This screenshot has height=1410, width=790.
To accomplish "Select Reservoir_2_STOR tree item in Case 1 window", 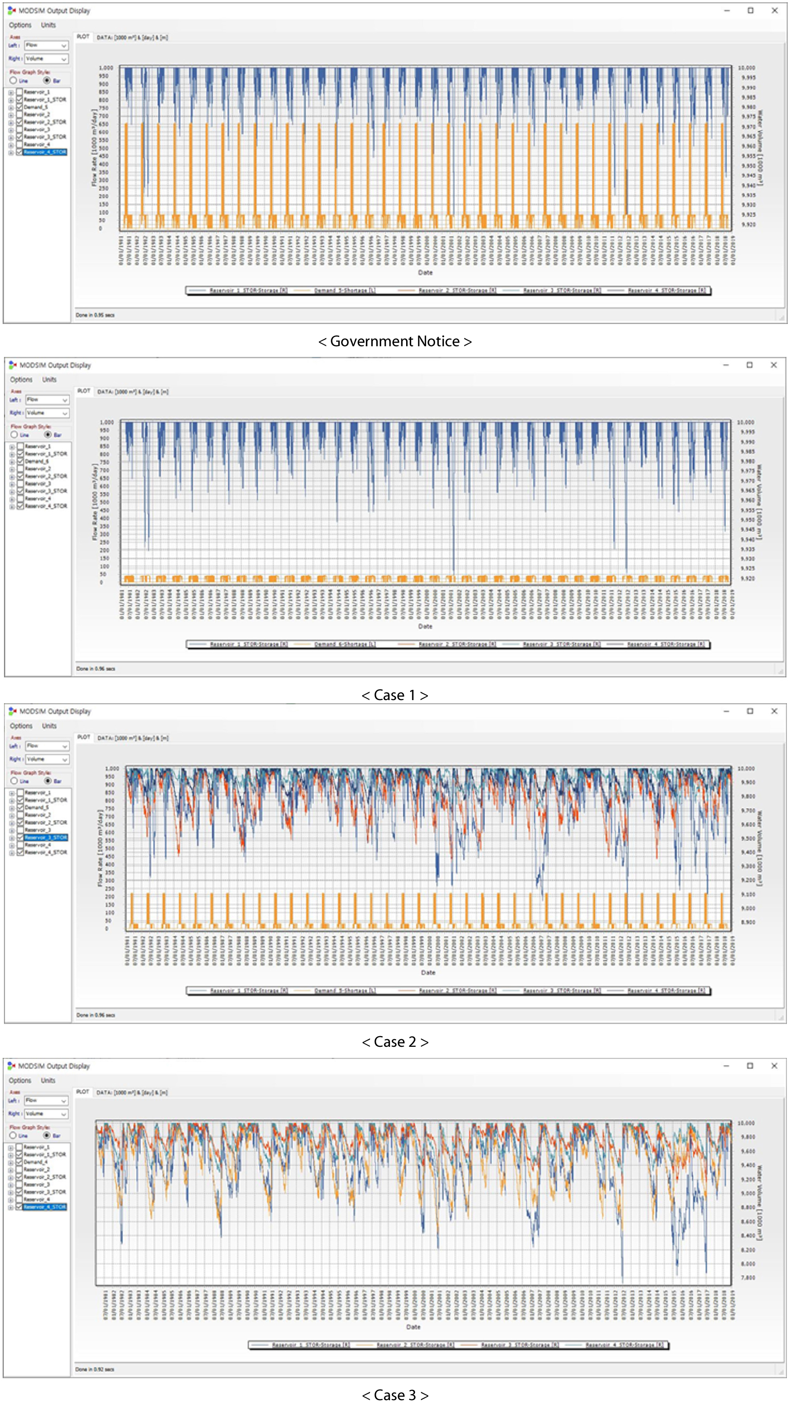I will tap(46, 476).
